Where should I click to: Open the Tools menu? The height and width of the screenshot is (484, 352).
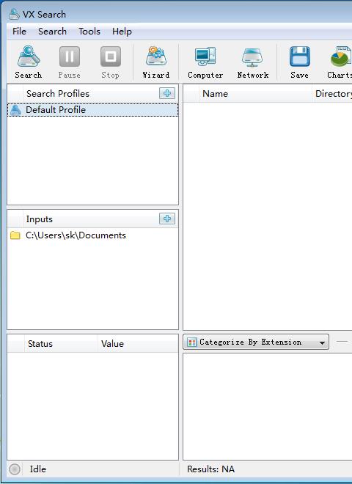(x=89, y=32)
